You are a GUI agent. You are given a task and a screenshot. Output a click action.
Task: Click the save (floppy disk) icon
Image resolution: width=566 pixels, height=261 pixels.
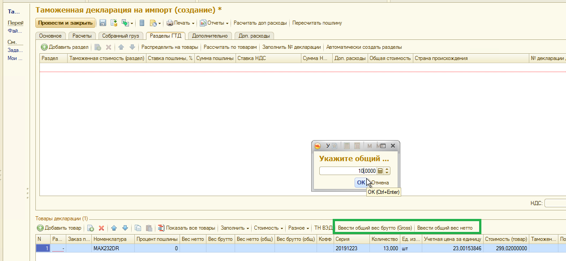(x=103, y=23)
